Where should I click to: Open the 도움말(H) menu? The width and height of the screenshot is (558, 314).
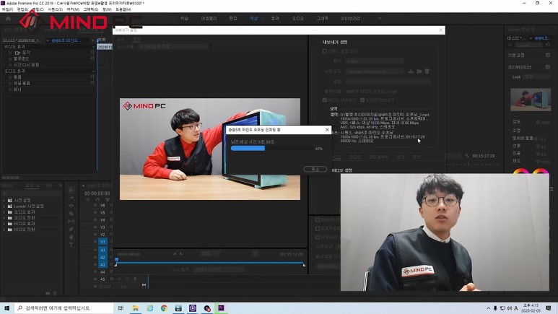pos(123,9)
